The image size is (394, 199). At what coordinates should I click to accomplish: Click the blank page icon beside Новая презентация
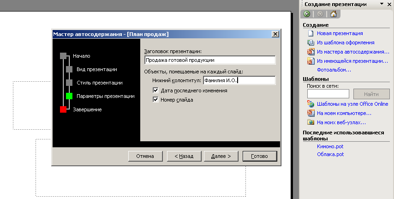(x=311, y=33)
